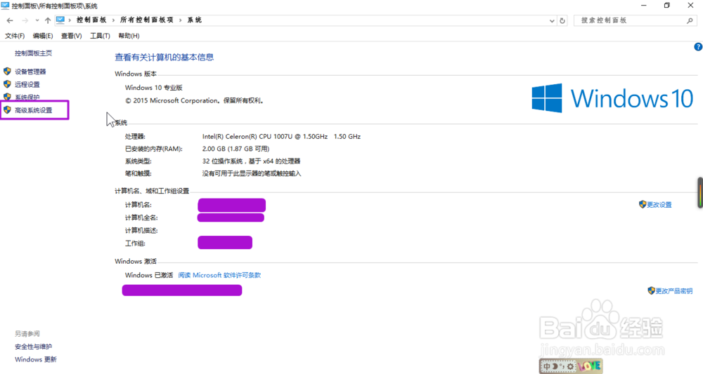703x374 pixels.
Task: Click 更改产品密钥 link
Action: [674, 290]
